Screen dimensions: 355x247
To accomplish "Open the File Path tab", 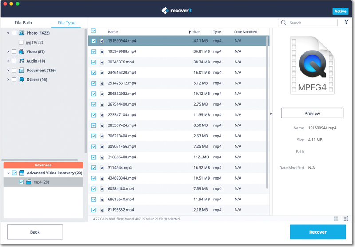I will pyautogui.click(x=23, y=23).
